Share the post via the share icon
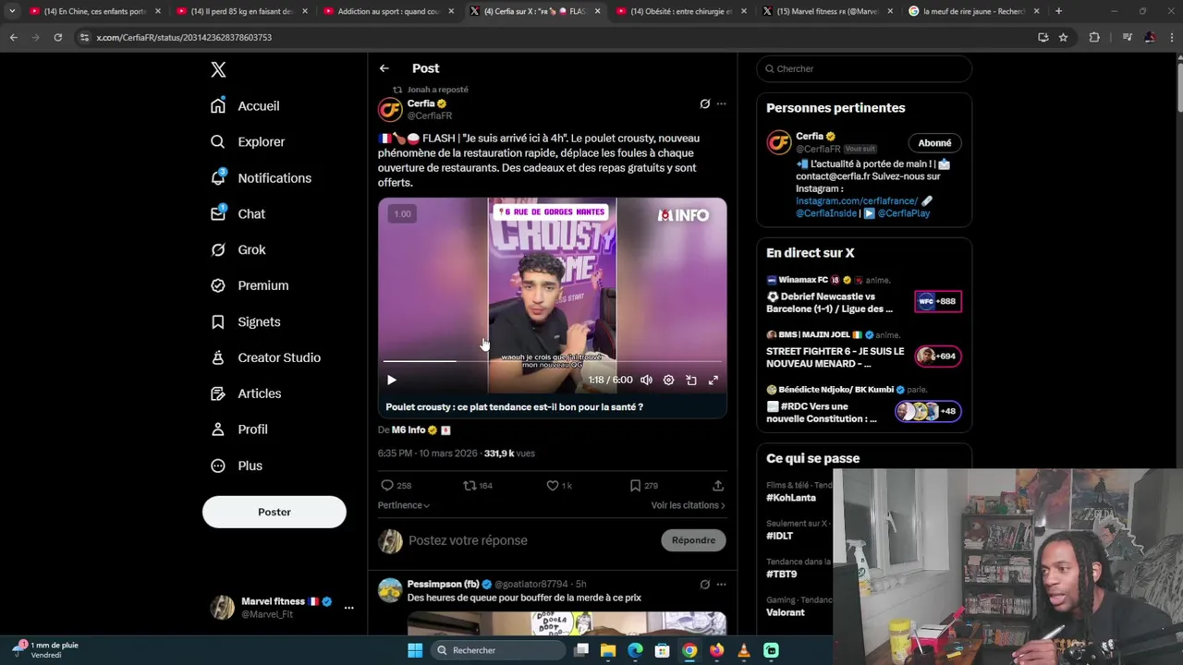The width and height of the screenshot is (1183, 665). (x=718, y=485)
